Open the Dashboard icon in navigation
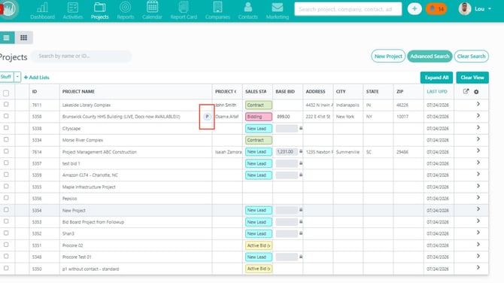 (x=42, y=7)
